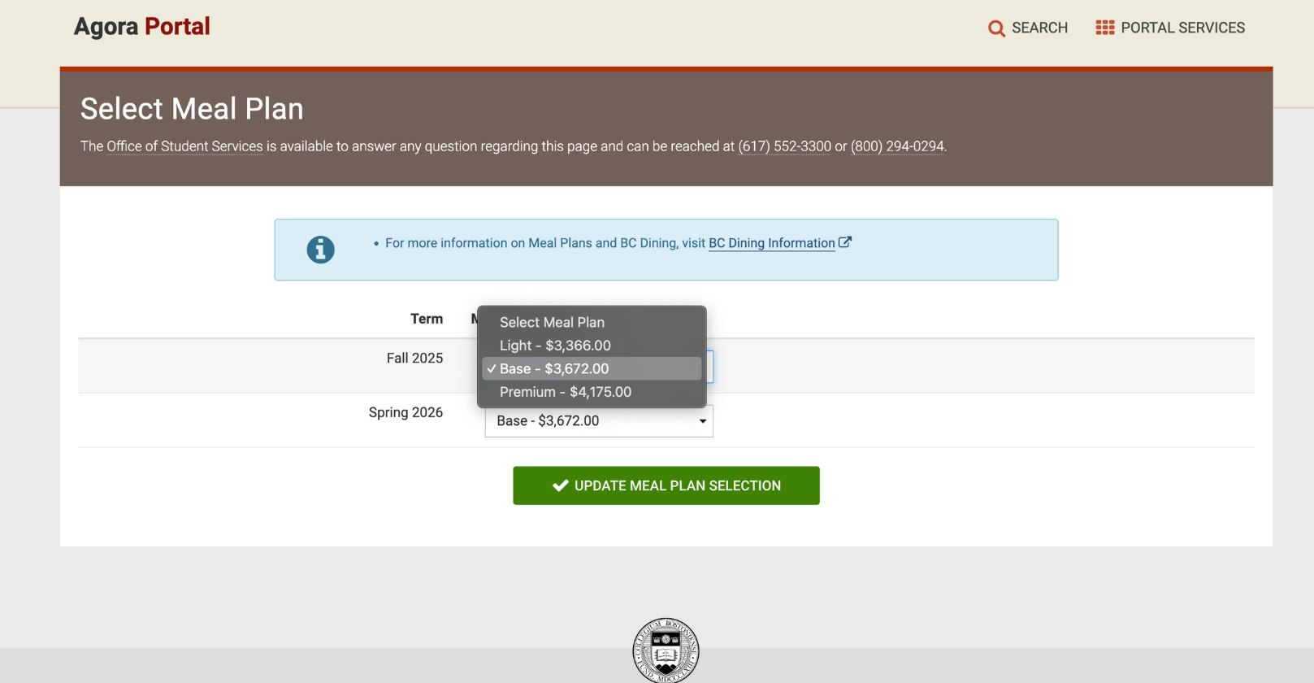The width and height of the screenshot is (1314, 683).
Task: Choose the Light - $3,366.00 meal plan option
Action: tap(555, 346)
